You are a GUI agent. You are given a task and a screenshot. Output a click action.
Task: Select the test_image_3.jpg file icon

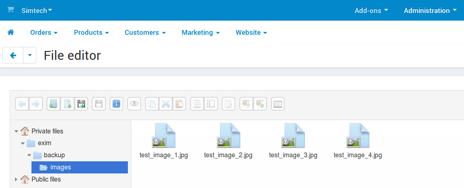coord(293,135)
